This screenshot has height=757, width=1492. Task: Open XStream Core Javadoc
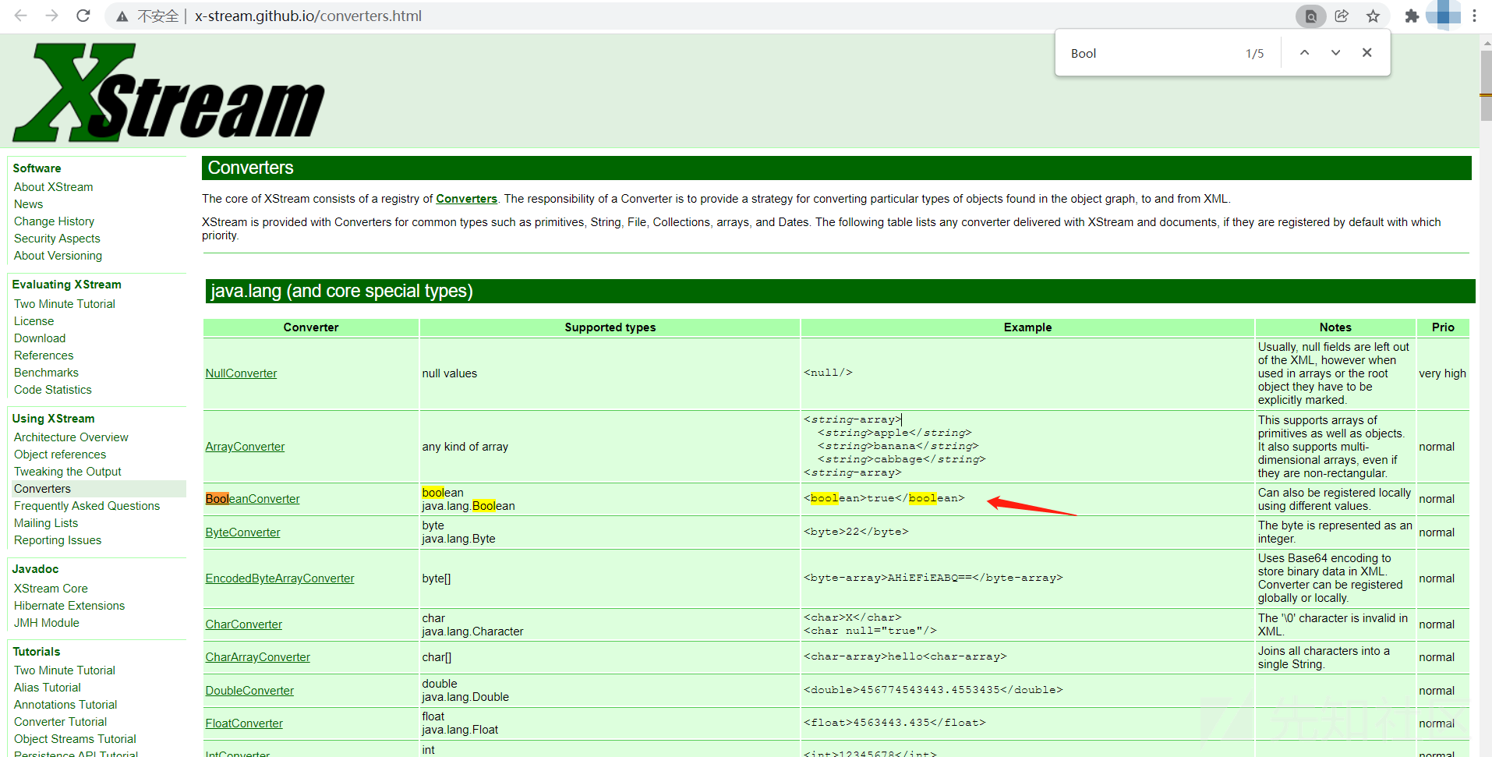click(51, 589)
